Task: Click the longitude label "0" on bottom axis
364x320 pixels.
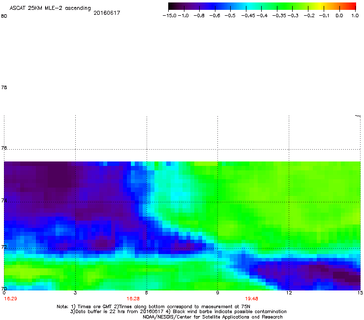Action: [x=4, y=293]
